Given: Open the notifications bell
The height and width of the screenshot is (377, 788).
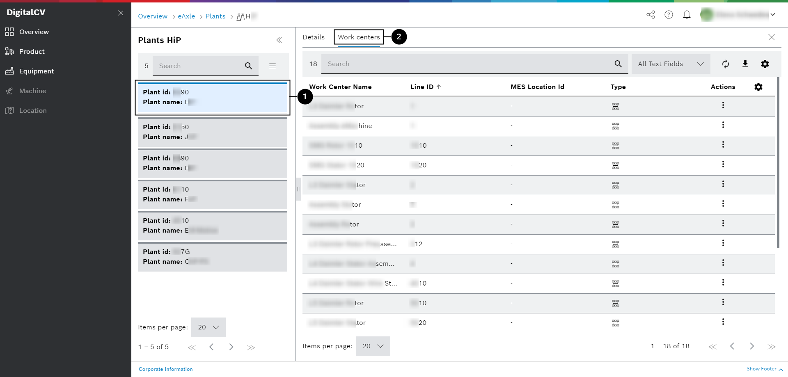Looking at the screenshot, I should (687, 15).
